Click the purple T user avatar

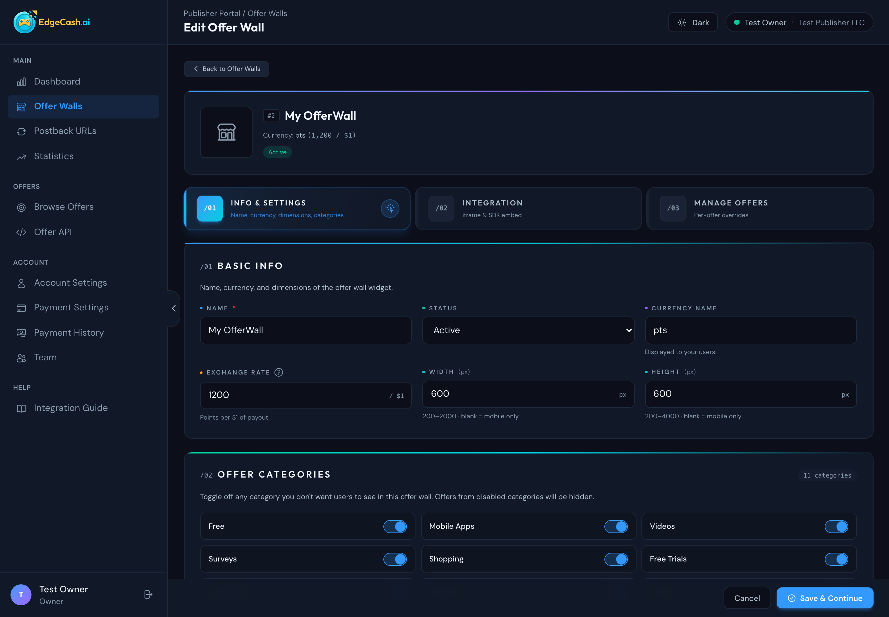pos(21,594)
